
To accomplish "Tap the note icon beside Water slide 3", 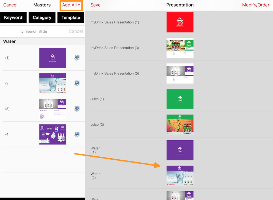I will coord(77,108).
